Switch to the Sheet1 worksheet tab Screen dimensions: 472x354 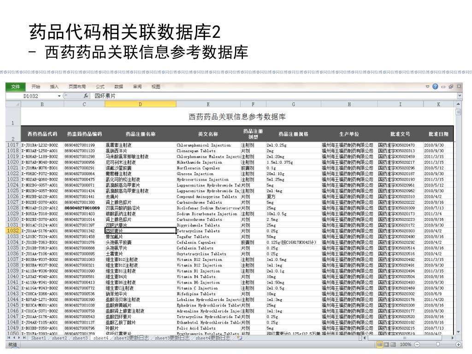tap(39, 338)
